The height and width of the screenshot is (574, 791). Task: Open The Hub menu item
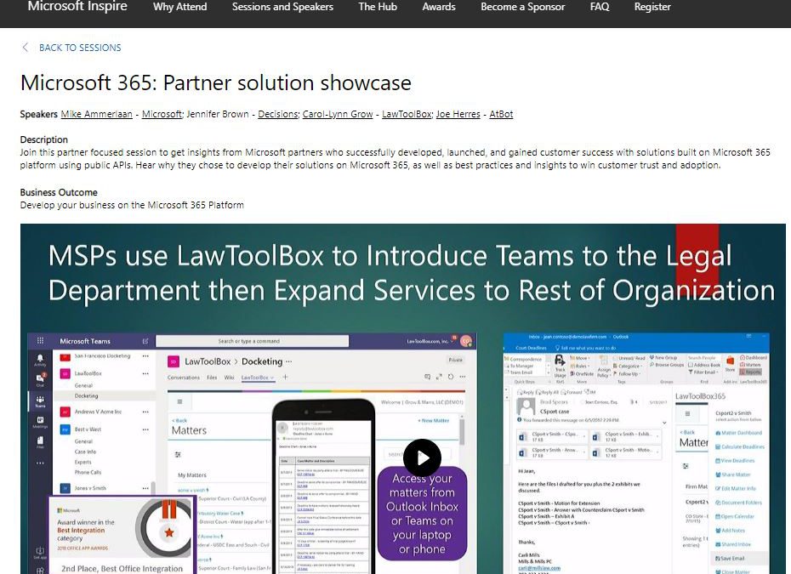point(378,7)
